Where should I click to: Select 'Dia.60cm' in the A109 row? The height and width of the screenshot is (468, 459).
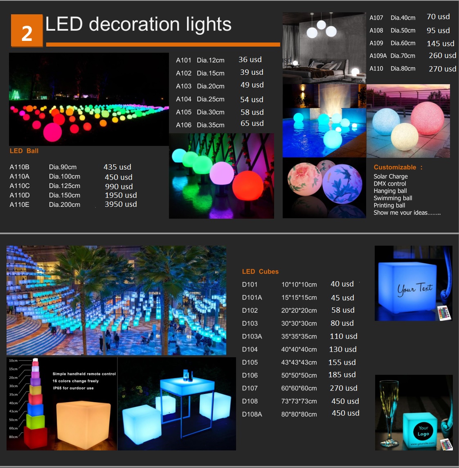(403, 43)
